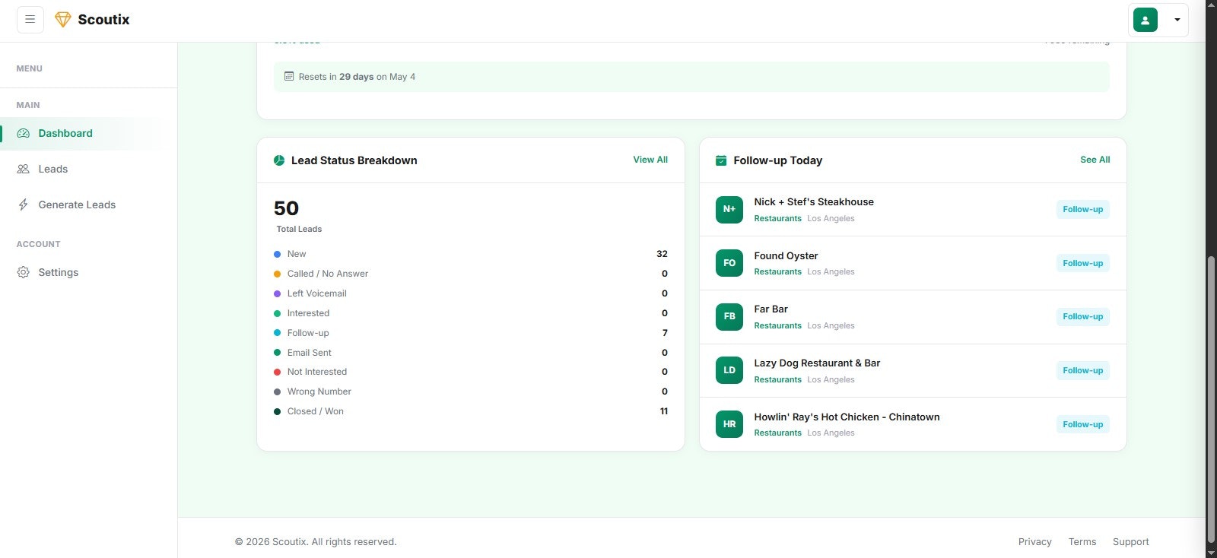This screenshot has height=558, width=1217.
Task: Click Follow-up badge for Lazy Dog Restaurant & Bar
Action: (x=1083, y=370)
